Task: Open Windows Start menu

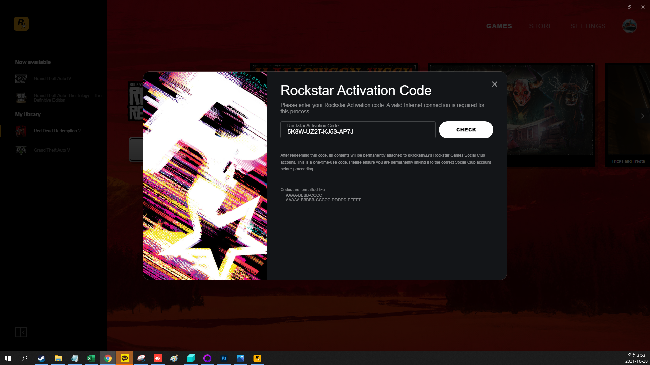Action: pos(8,358)
